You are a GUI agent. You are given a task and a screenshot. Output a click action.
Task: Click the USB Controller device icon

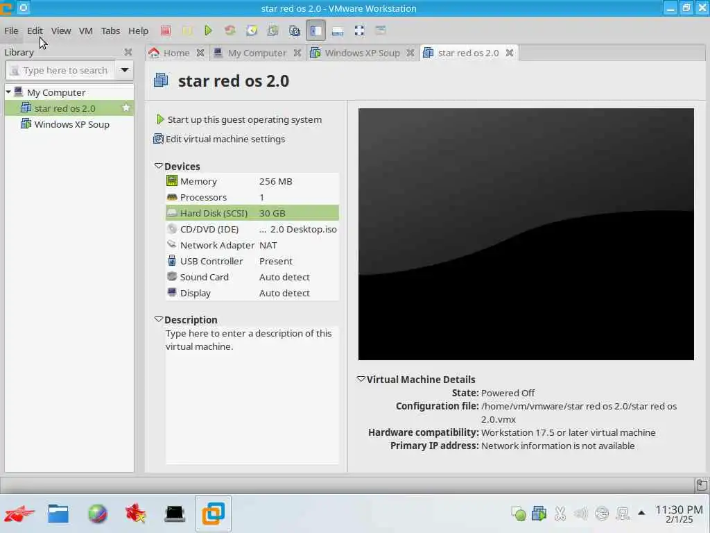click(172, 261)
